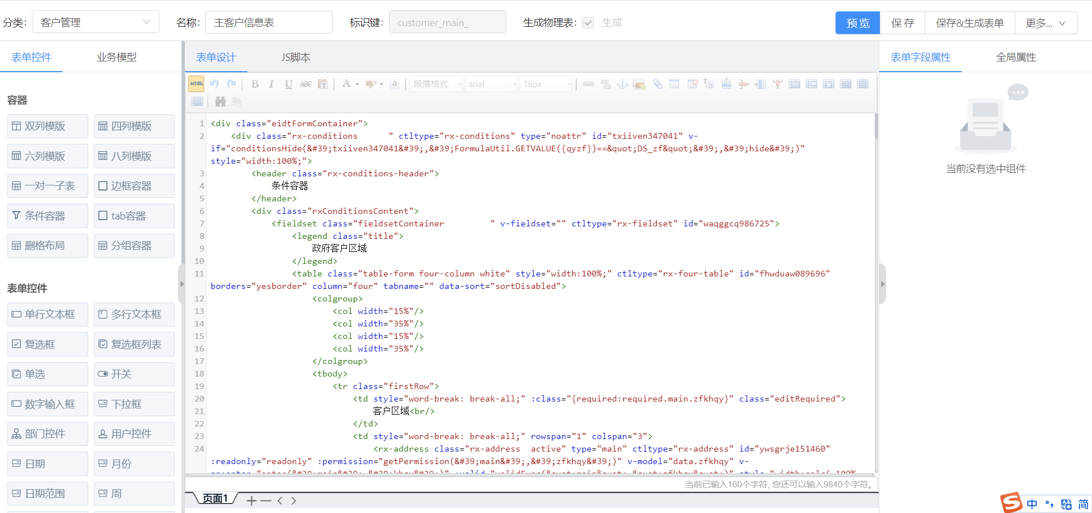Click the delete row icon
Image resolution: width=1092 pixels, height=513 pixels.
[x=743, y=84]
